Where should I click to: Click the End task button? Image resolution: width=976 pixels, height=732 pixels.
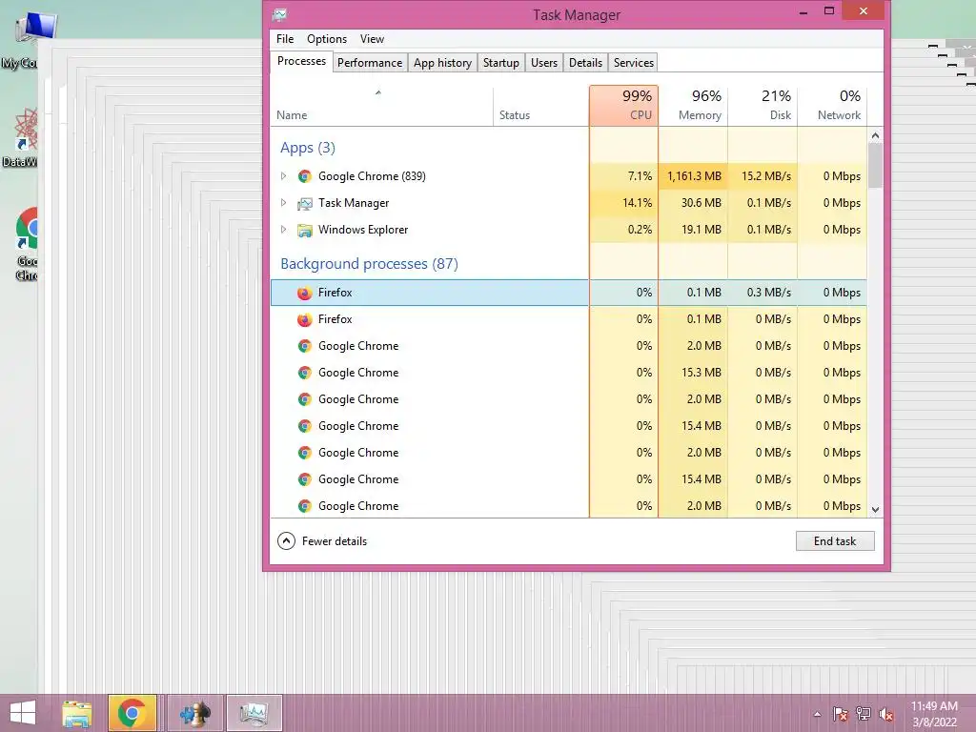tap(835, 541)
